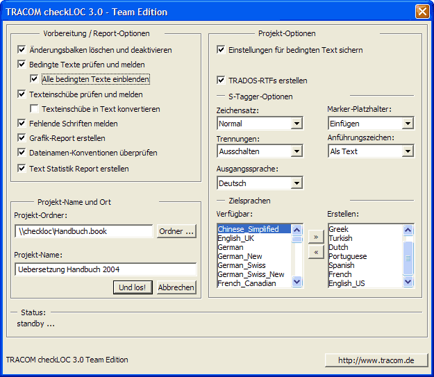
Task: Toggle TRADOS-RTFs erstellen checkbox
Action: [x=222, y=81]
